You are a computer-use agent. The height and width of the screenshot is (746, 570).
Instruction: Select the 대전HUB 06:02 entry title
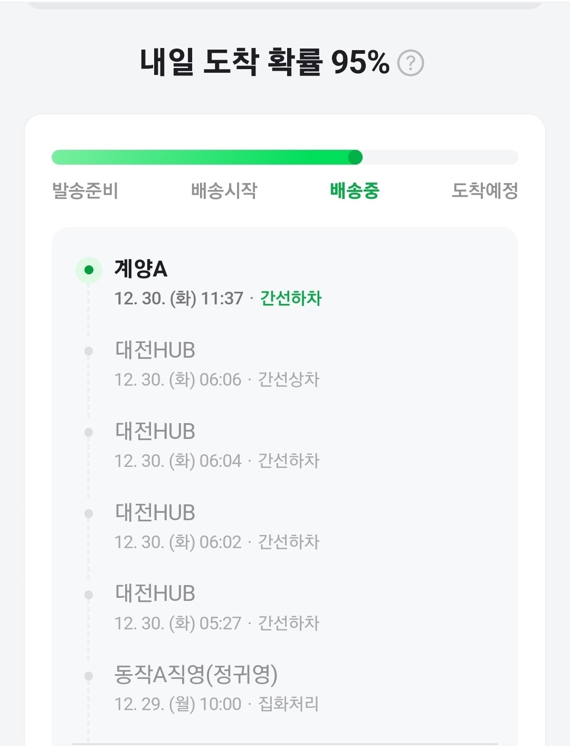point(155,513)
